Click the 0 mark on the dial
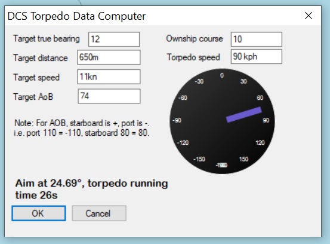330x244 pixels. click(222, 75)
